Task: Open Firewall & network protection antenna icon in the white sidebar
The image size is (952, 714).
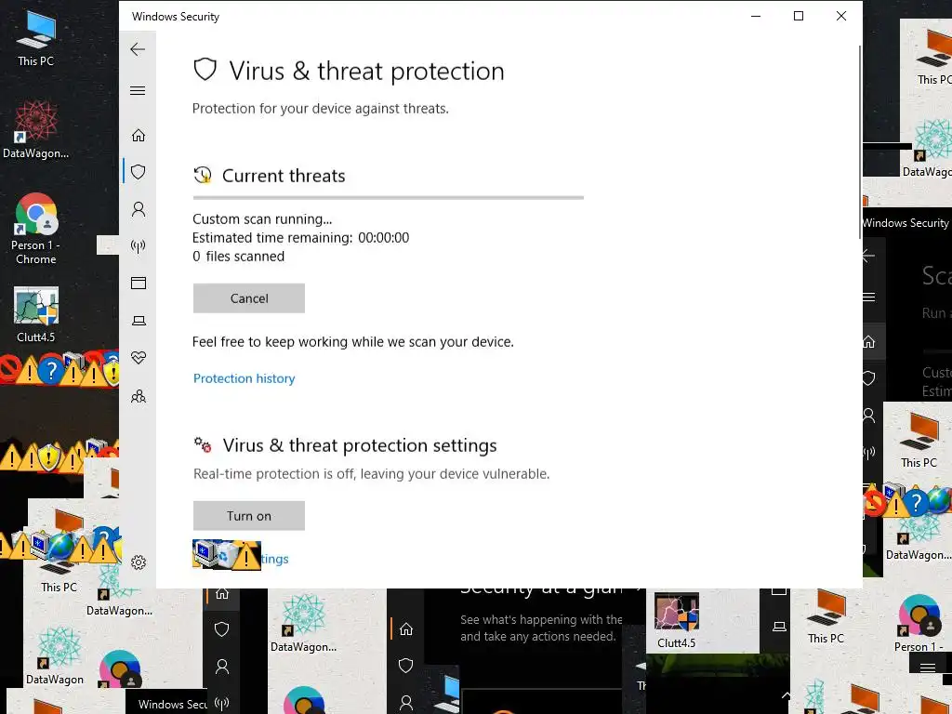Action: pos(139,245)
